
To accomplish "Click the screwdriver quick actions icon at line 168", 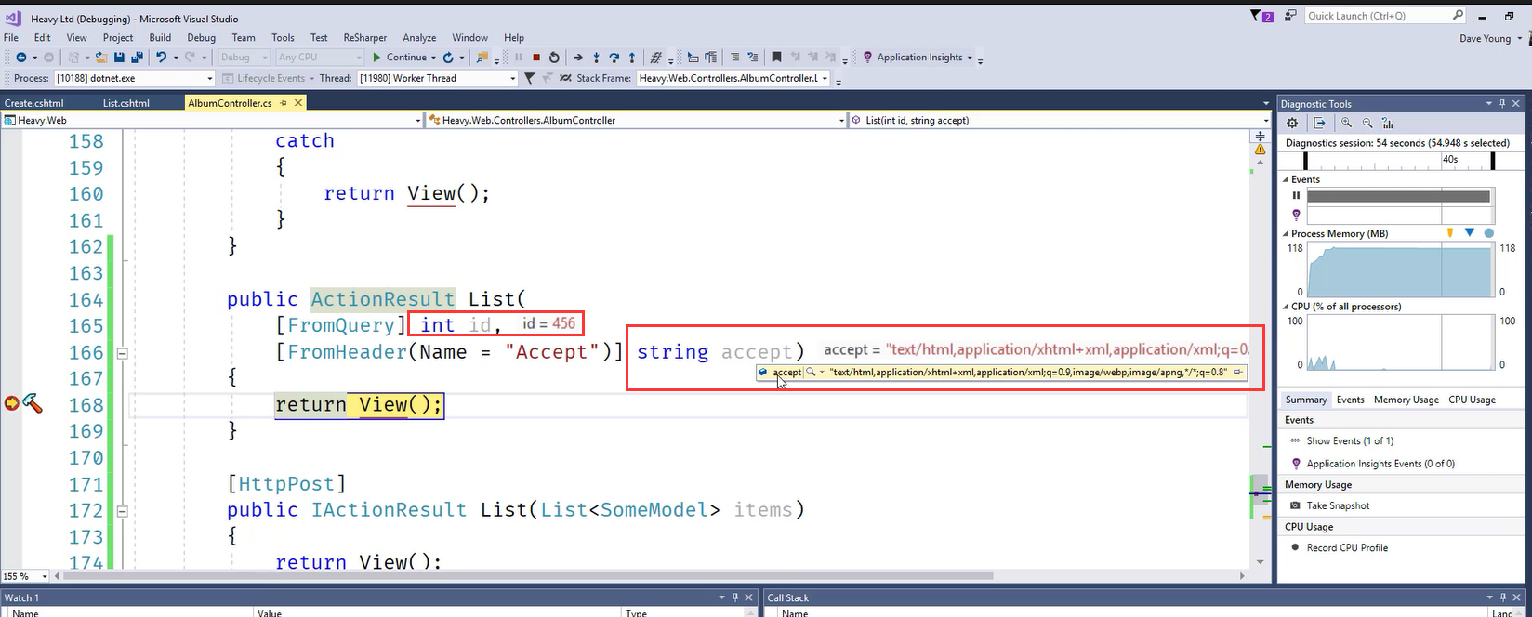I will point(33,403).
